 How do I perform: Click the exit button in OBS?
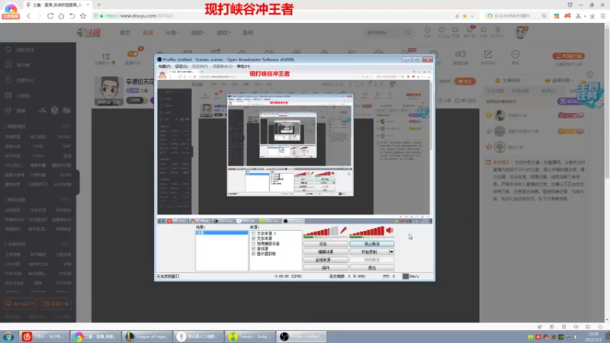tap(371, 268)
